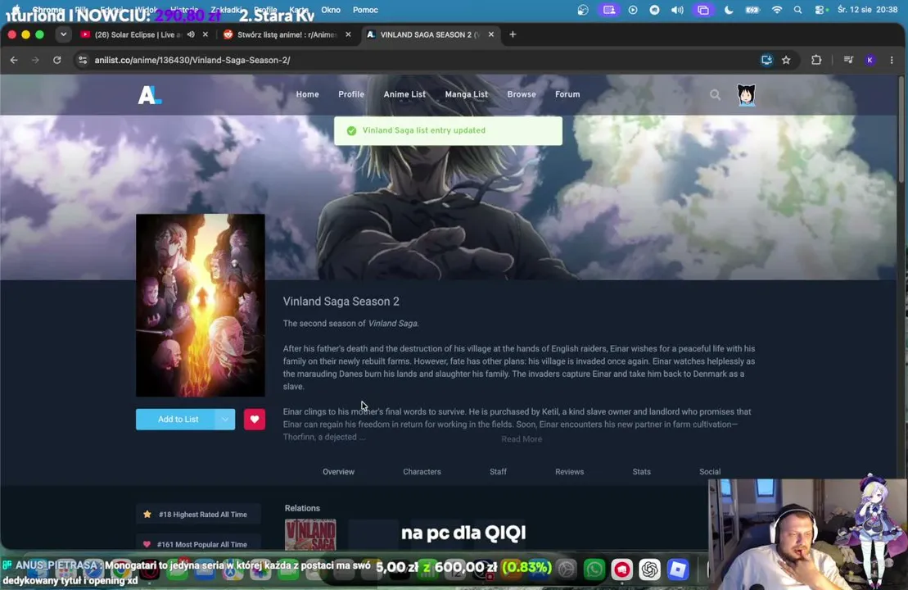This screenshot has height=590, width=908.
Task: Open screen mirroring icon in menu bar
Action: pos(702,10)
